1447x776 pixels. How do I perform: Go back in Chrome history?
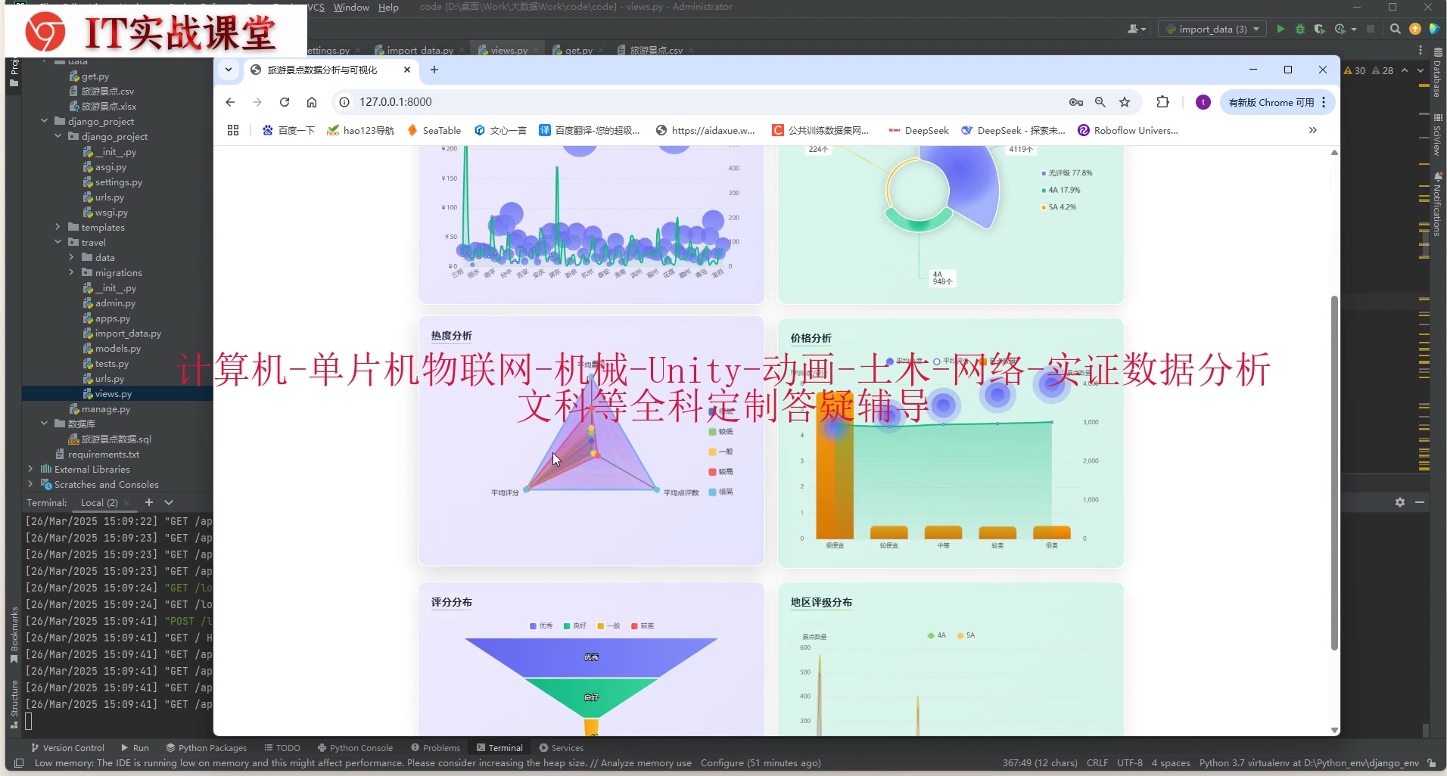tap(230, 102)
